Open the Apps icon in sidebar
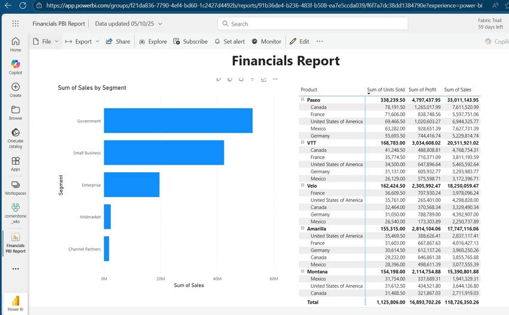The image size is (509, 315). (x=15, y=161)
